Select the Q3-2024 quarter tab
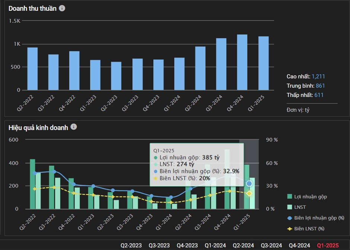 (x=271, y=245)
